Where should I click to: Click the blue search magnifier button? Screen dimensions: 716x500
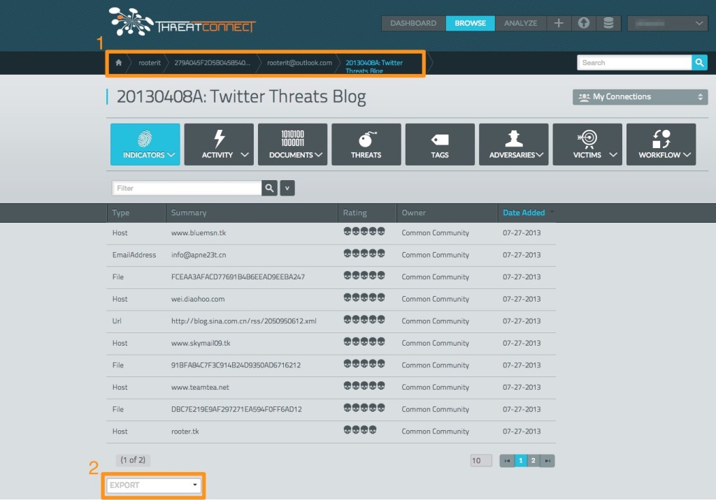click(x=699, y=63)
